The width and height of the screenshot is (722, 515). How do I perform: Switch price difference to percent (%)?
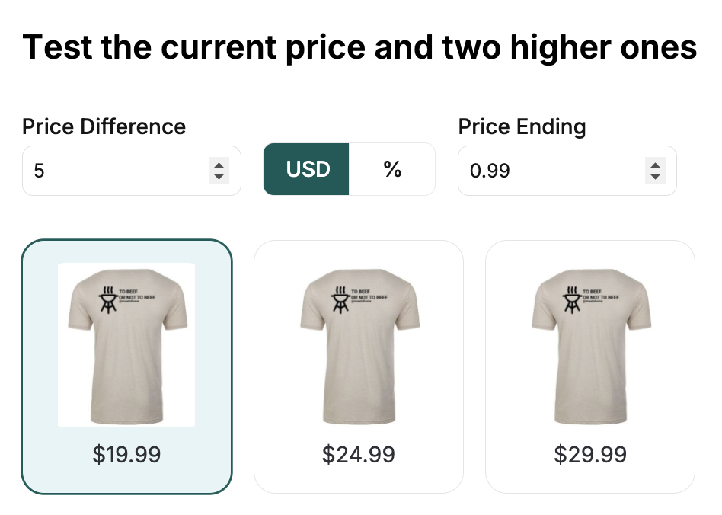392,169
